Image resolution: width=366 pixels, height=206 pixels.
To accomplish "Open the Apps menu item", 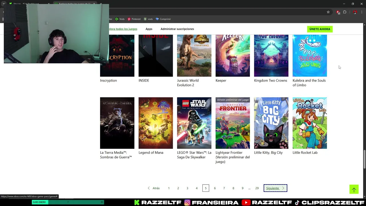I will point(149,29).
